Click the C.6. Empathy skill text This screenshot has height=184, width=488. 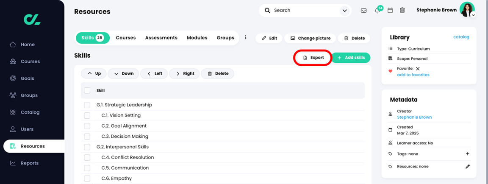pyautogui.click(x=116, y=178)
